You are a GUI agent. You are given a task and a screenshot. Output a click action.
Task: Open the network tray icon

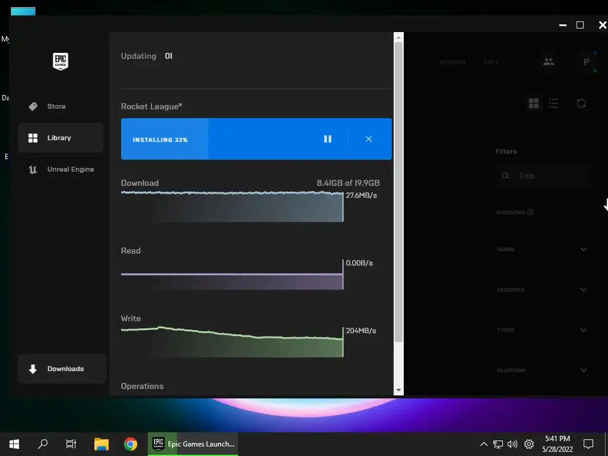tap(498, 444)
